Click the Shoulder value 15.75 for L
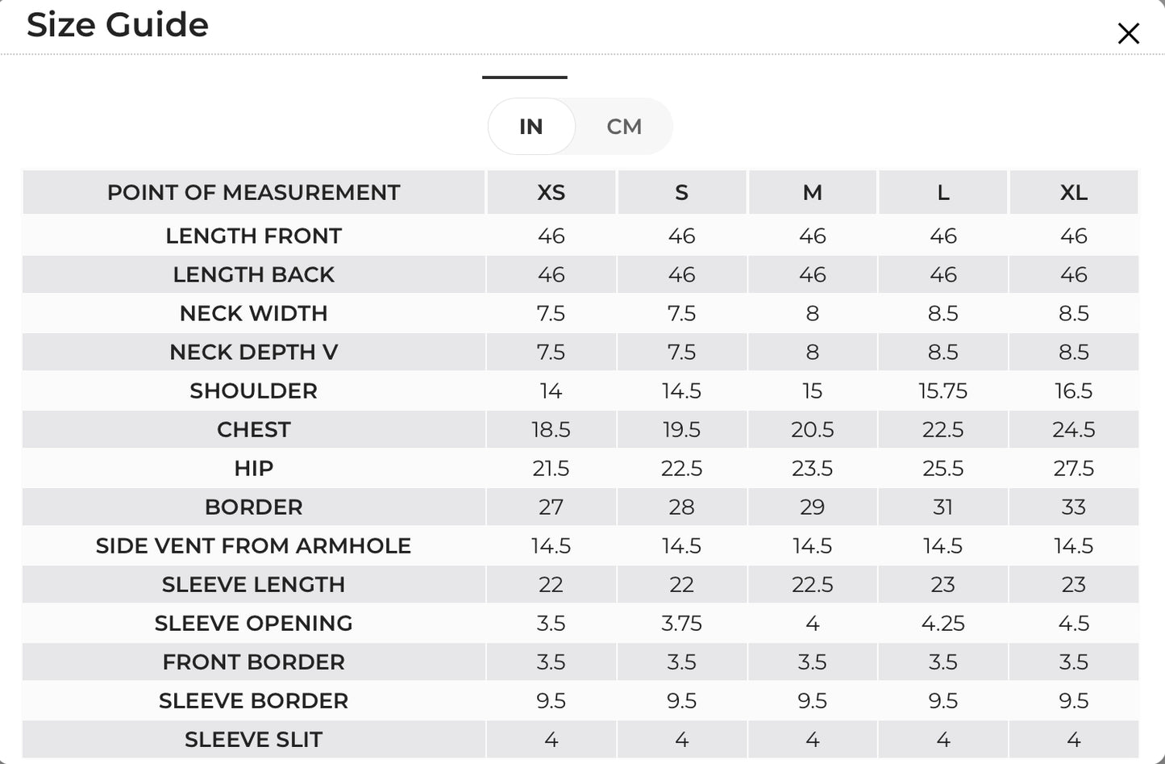The image size is (1165, 764). [x=943, y=390]
